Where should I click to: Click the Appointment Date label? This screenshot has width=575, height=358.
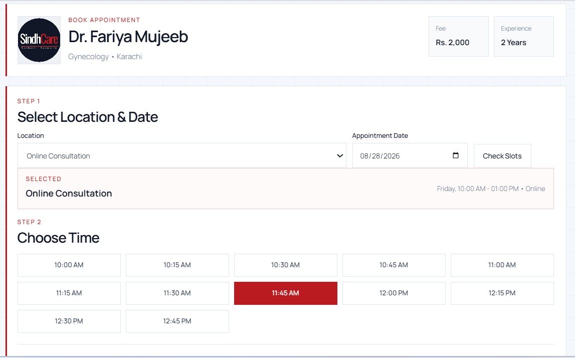(x=380, y=136)
